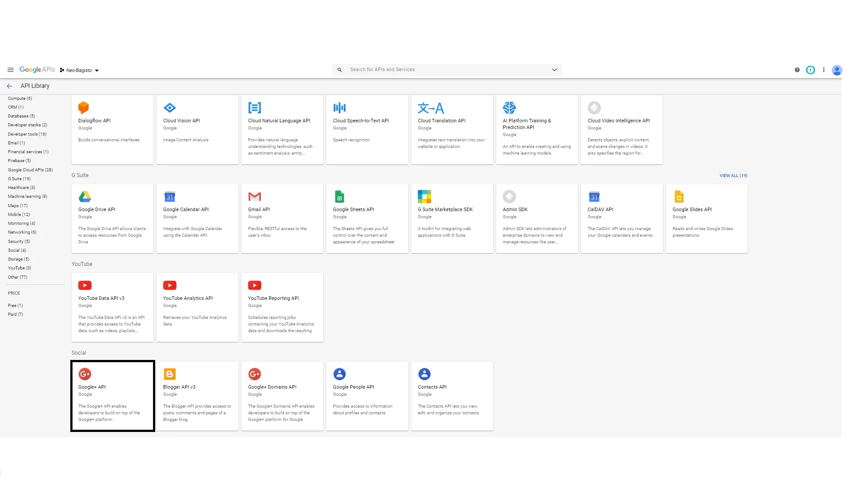
Task: Click the Gmail API envelope icon
Action: (254, 197)
